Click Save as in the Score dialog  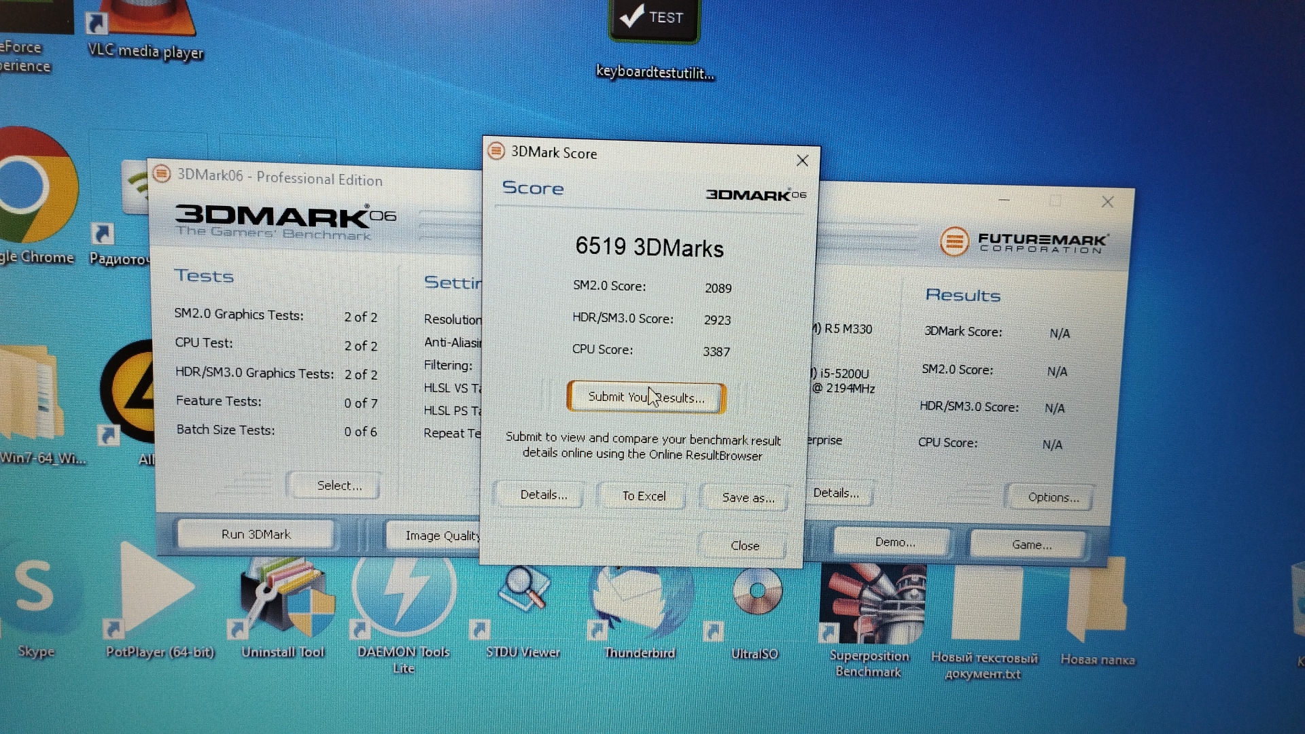pyautogui.click(x=747, y=497)
